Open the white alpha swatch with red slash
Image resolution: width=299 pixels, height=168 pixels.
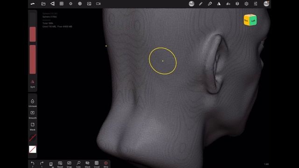33,149
